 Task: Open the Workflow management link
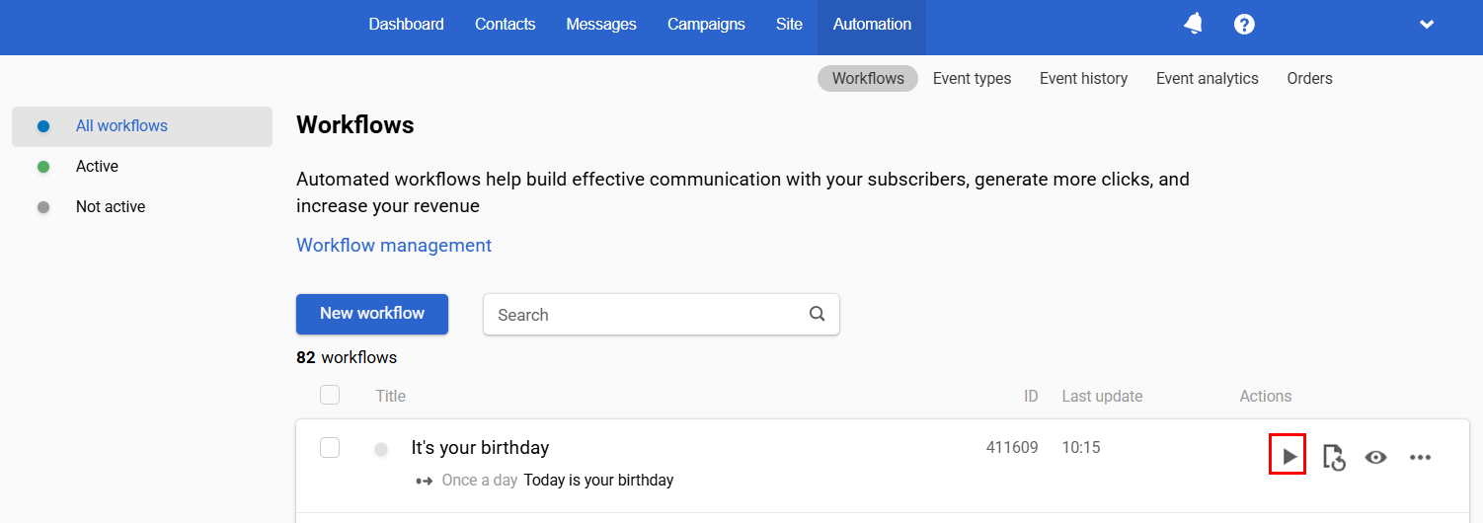pyautogui.click(x=394, y=245)
